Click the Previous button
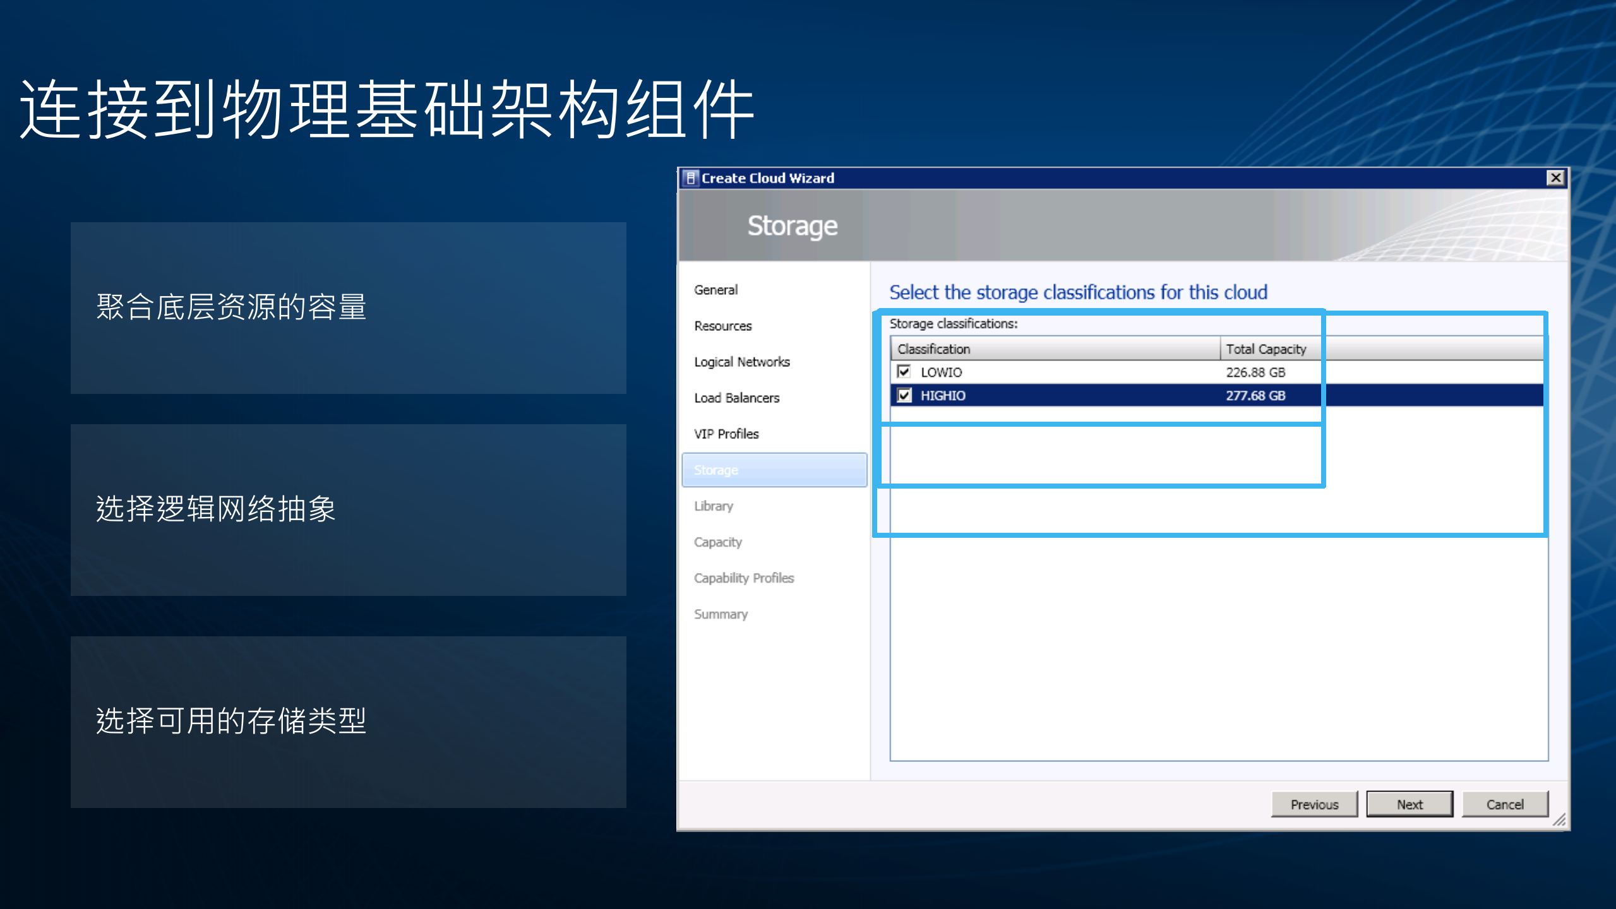1616x909 pixels. click(x=1314, y=804)
